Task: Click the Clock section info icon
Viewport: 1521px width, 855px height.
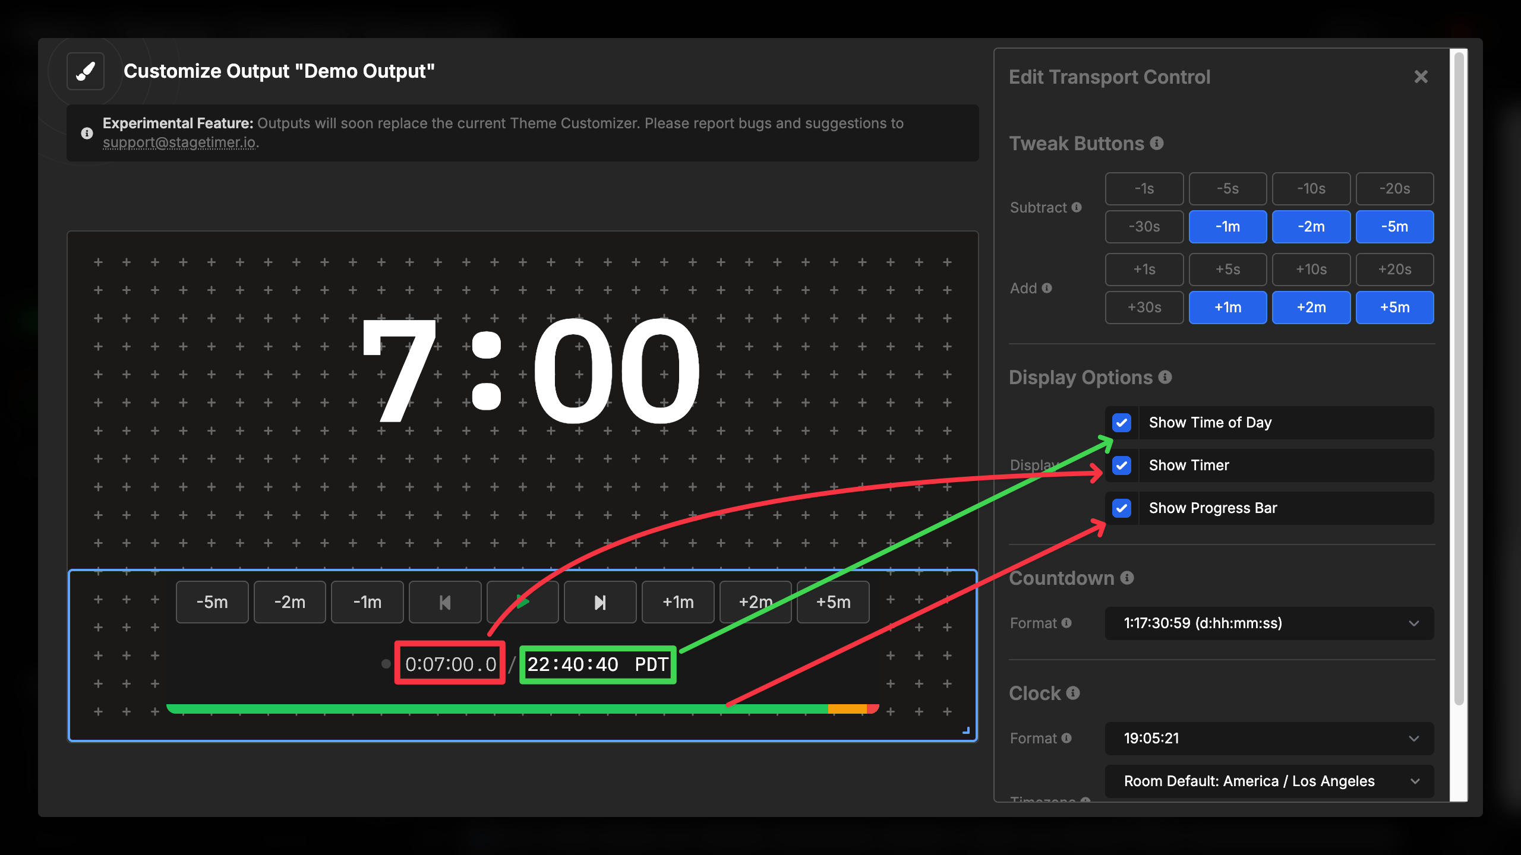Action: (x=1072, y=693)
